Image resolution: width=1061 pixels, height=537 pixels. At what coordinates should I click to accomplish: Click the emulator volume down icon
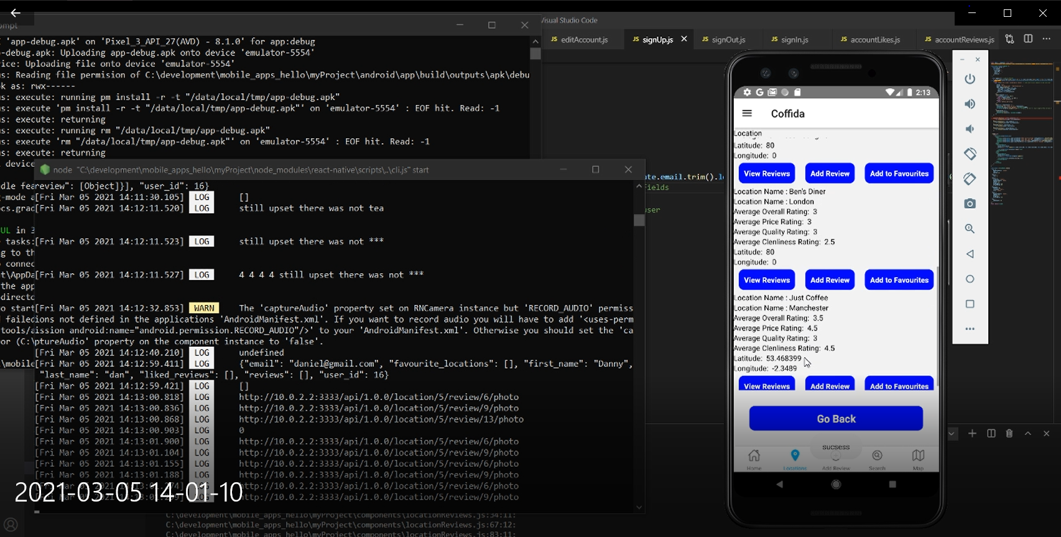(x=970, y=129)
